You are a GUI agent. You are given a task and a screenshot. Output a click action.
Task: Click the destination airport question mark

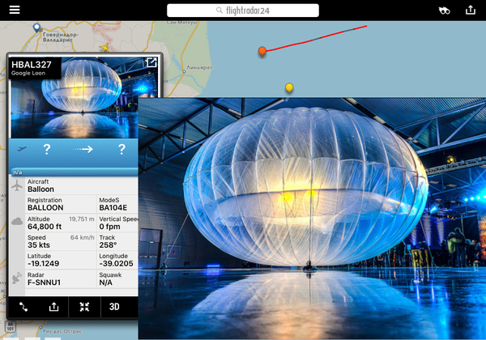[x=122, y=149]
